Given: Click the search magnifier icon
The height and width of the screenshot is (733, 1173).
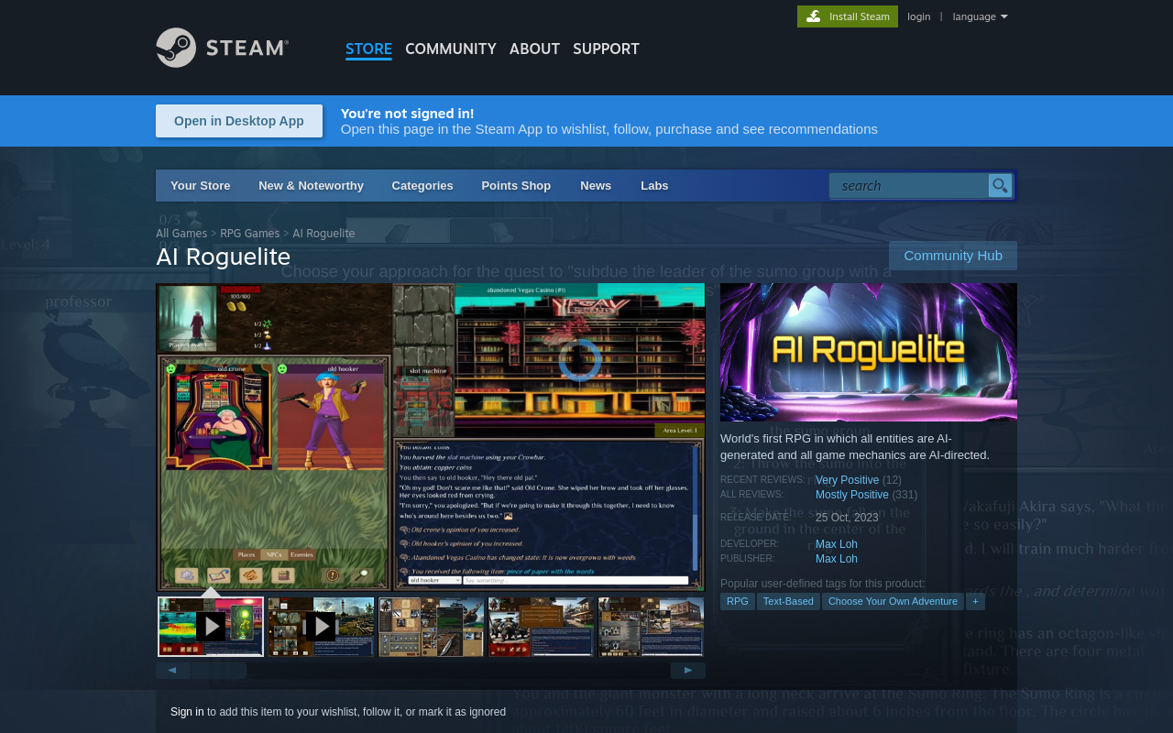Looking at the screenshot, I should (x=1000, y=186).
